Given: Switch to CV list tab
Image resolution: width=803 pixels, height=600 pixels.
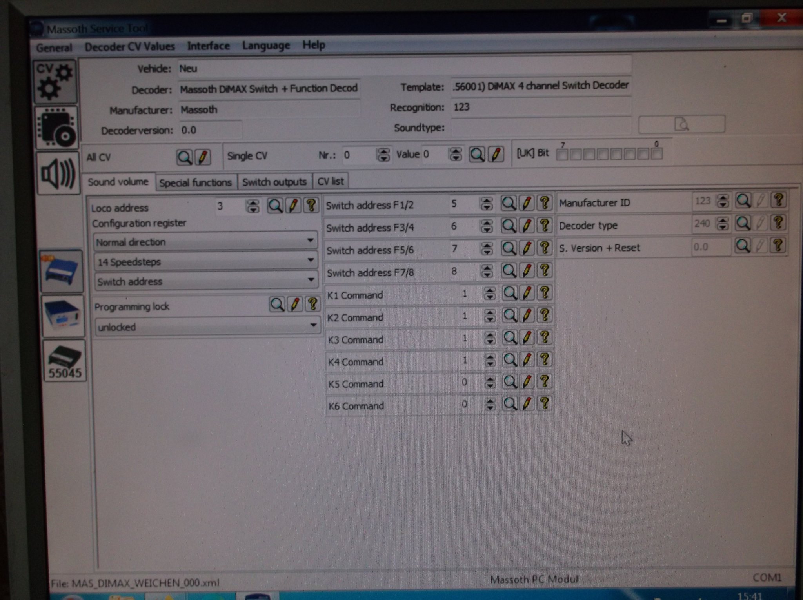Looking at the screenshot, I should pos(331,182).
